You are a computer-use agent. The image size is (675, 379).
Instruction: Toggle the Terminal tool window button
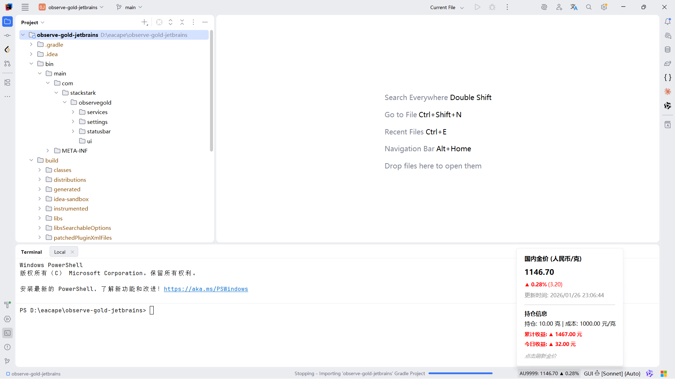pyautogui.click(x=7, y=333)
